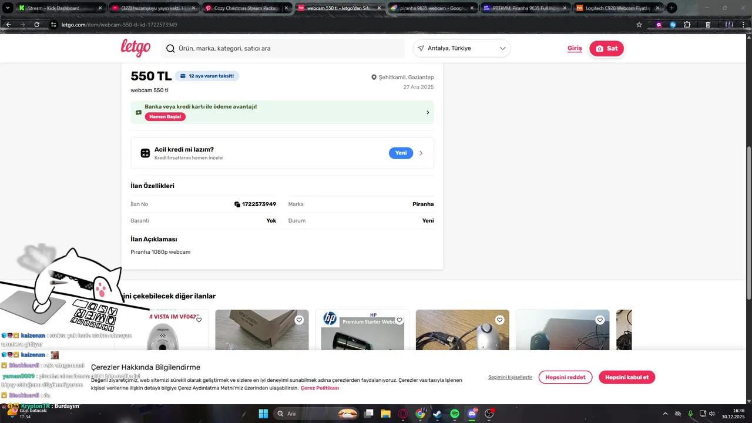Click Seçimini kişiselleştir link
This screenshot has height=423, width=752.
pyautogui.click(x=510, y=377)
